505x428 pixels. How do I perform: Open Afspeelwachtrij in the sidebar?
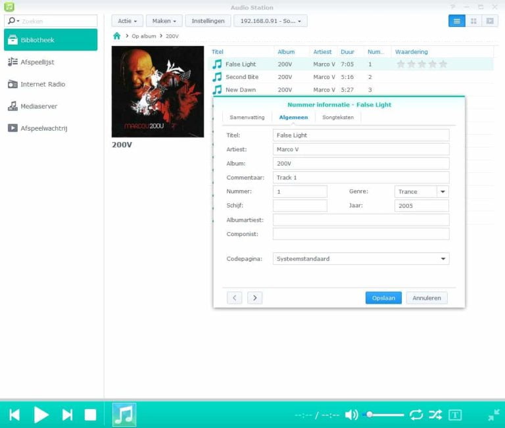tap(51, 128)
